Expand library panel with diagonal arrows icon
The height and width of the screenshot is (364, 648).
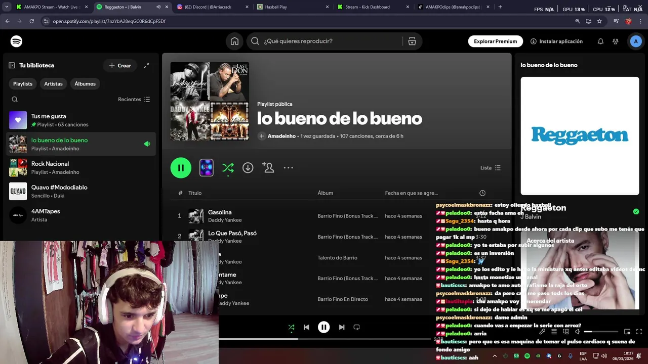146,65
